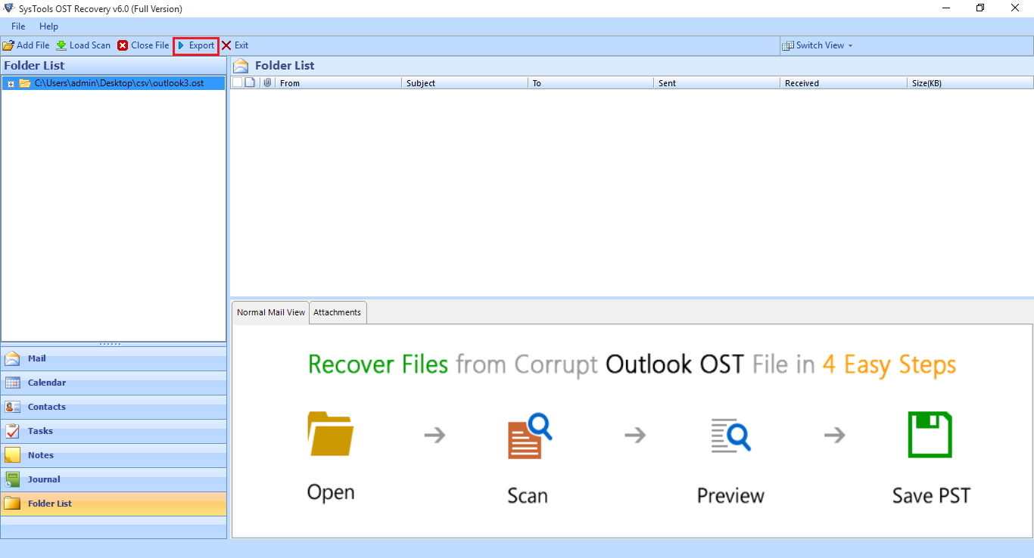The image size is (1034, 558).
Task: Select the outlook3.ost file path entry
Action: pos(119,83)
